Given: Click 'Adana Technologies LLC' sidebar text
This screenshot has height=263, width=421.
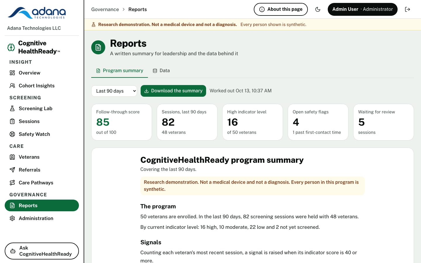Looking at the screenshot, I should tap(34, 28).
